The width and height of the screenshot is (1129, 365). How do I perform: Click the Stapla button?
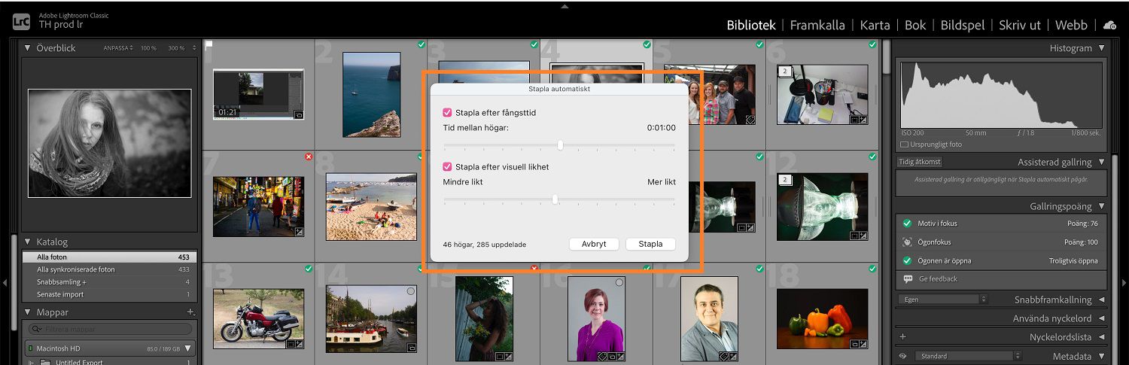(650, 244)
